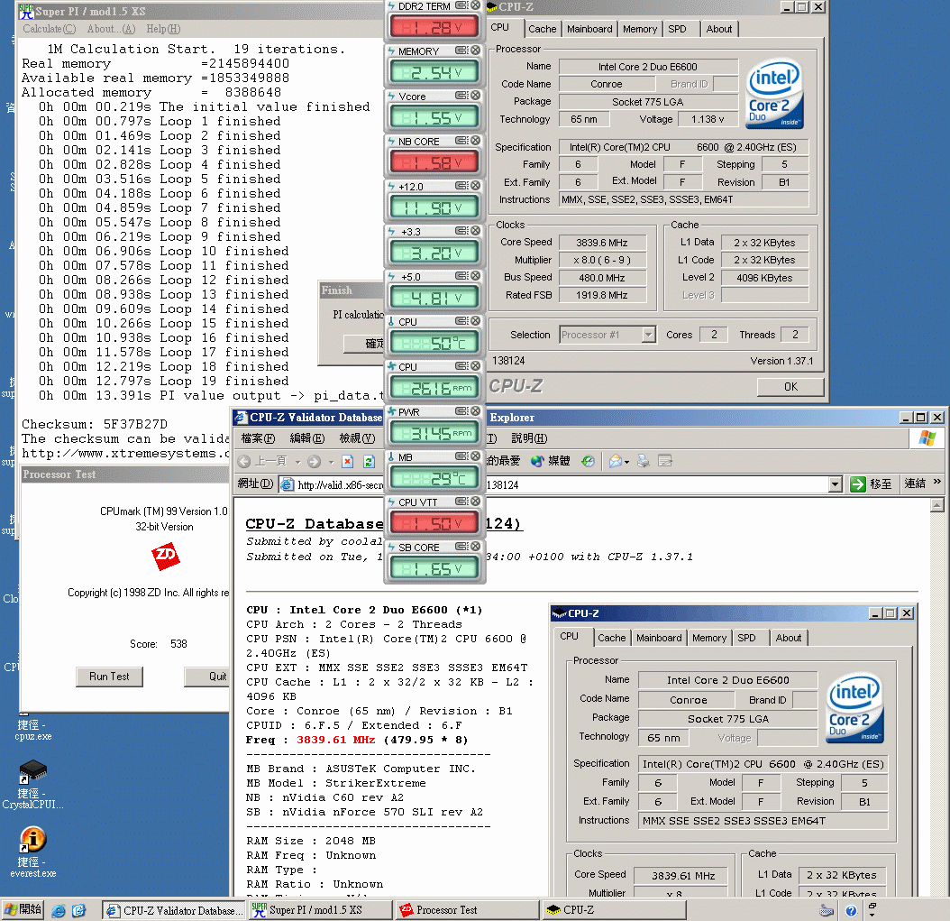This screenshot has height=921, width=950.
Task: Click the Score 538 value in Processor Test
Action: (178, 644)
